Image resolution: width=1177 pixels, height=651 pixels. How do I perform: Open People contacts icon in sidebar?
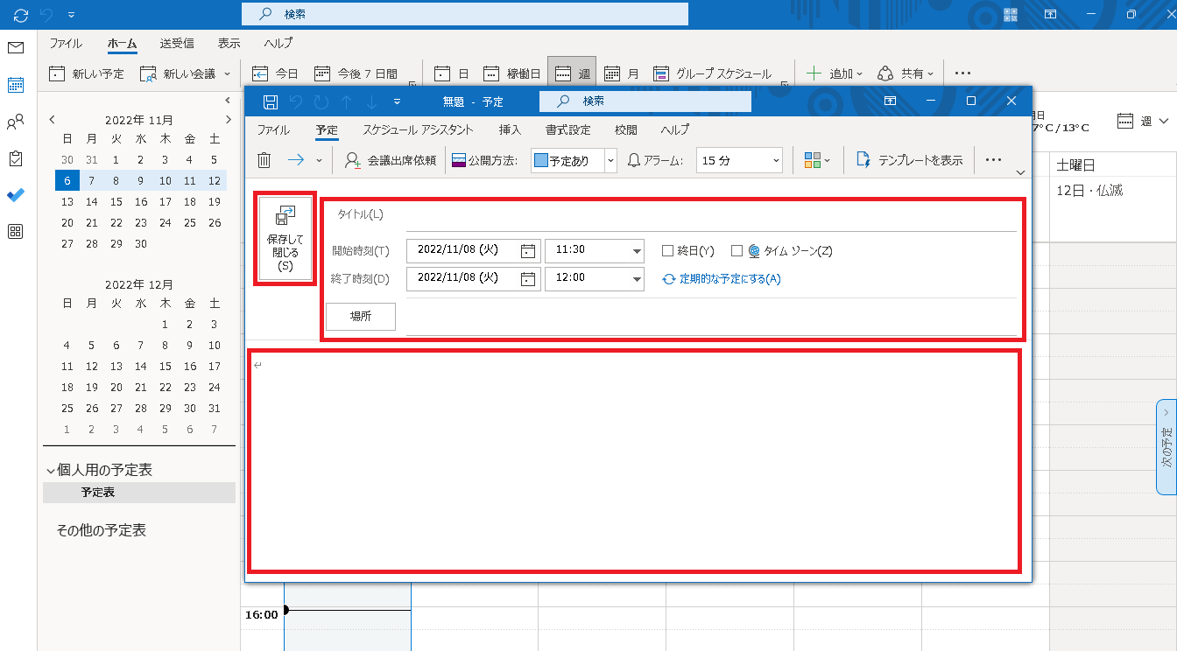tap(16, 122)
